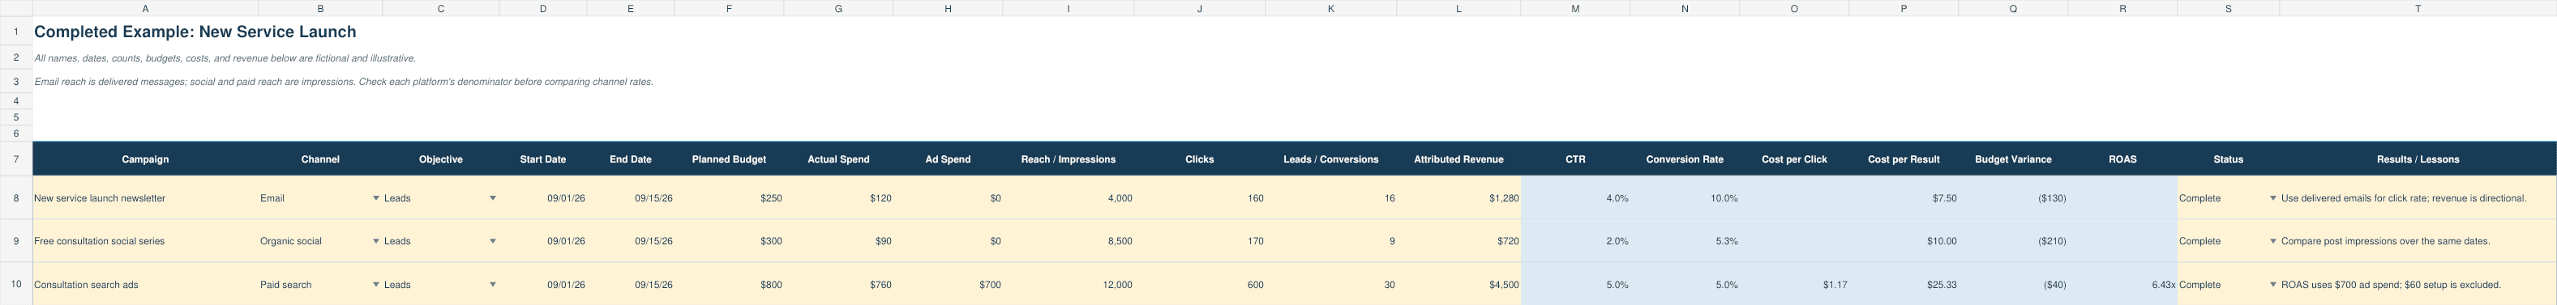The image size is (2557, 305).
Task: Click the 'End Date' header cell
Action: (630, 159)
